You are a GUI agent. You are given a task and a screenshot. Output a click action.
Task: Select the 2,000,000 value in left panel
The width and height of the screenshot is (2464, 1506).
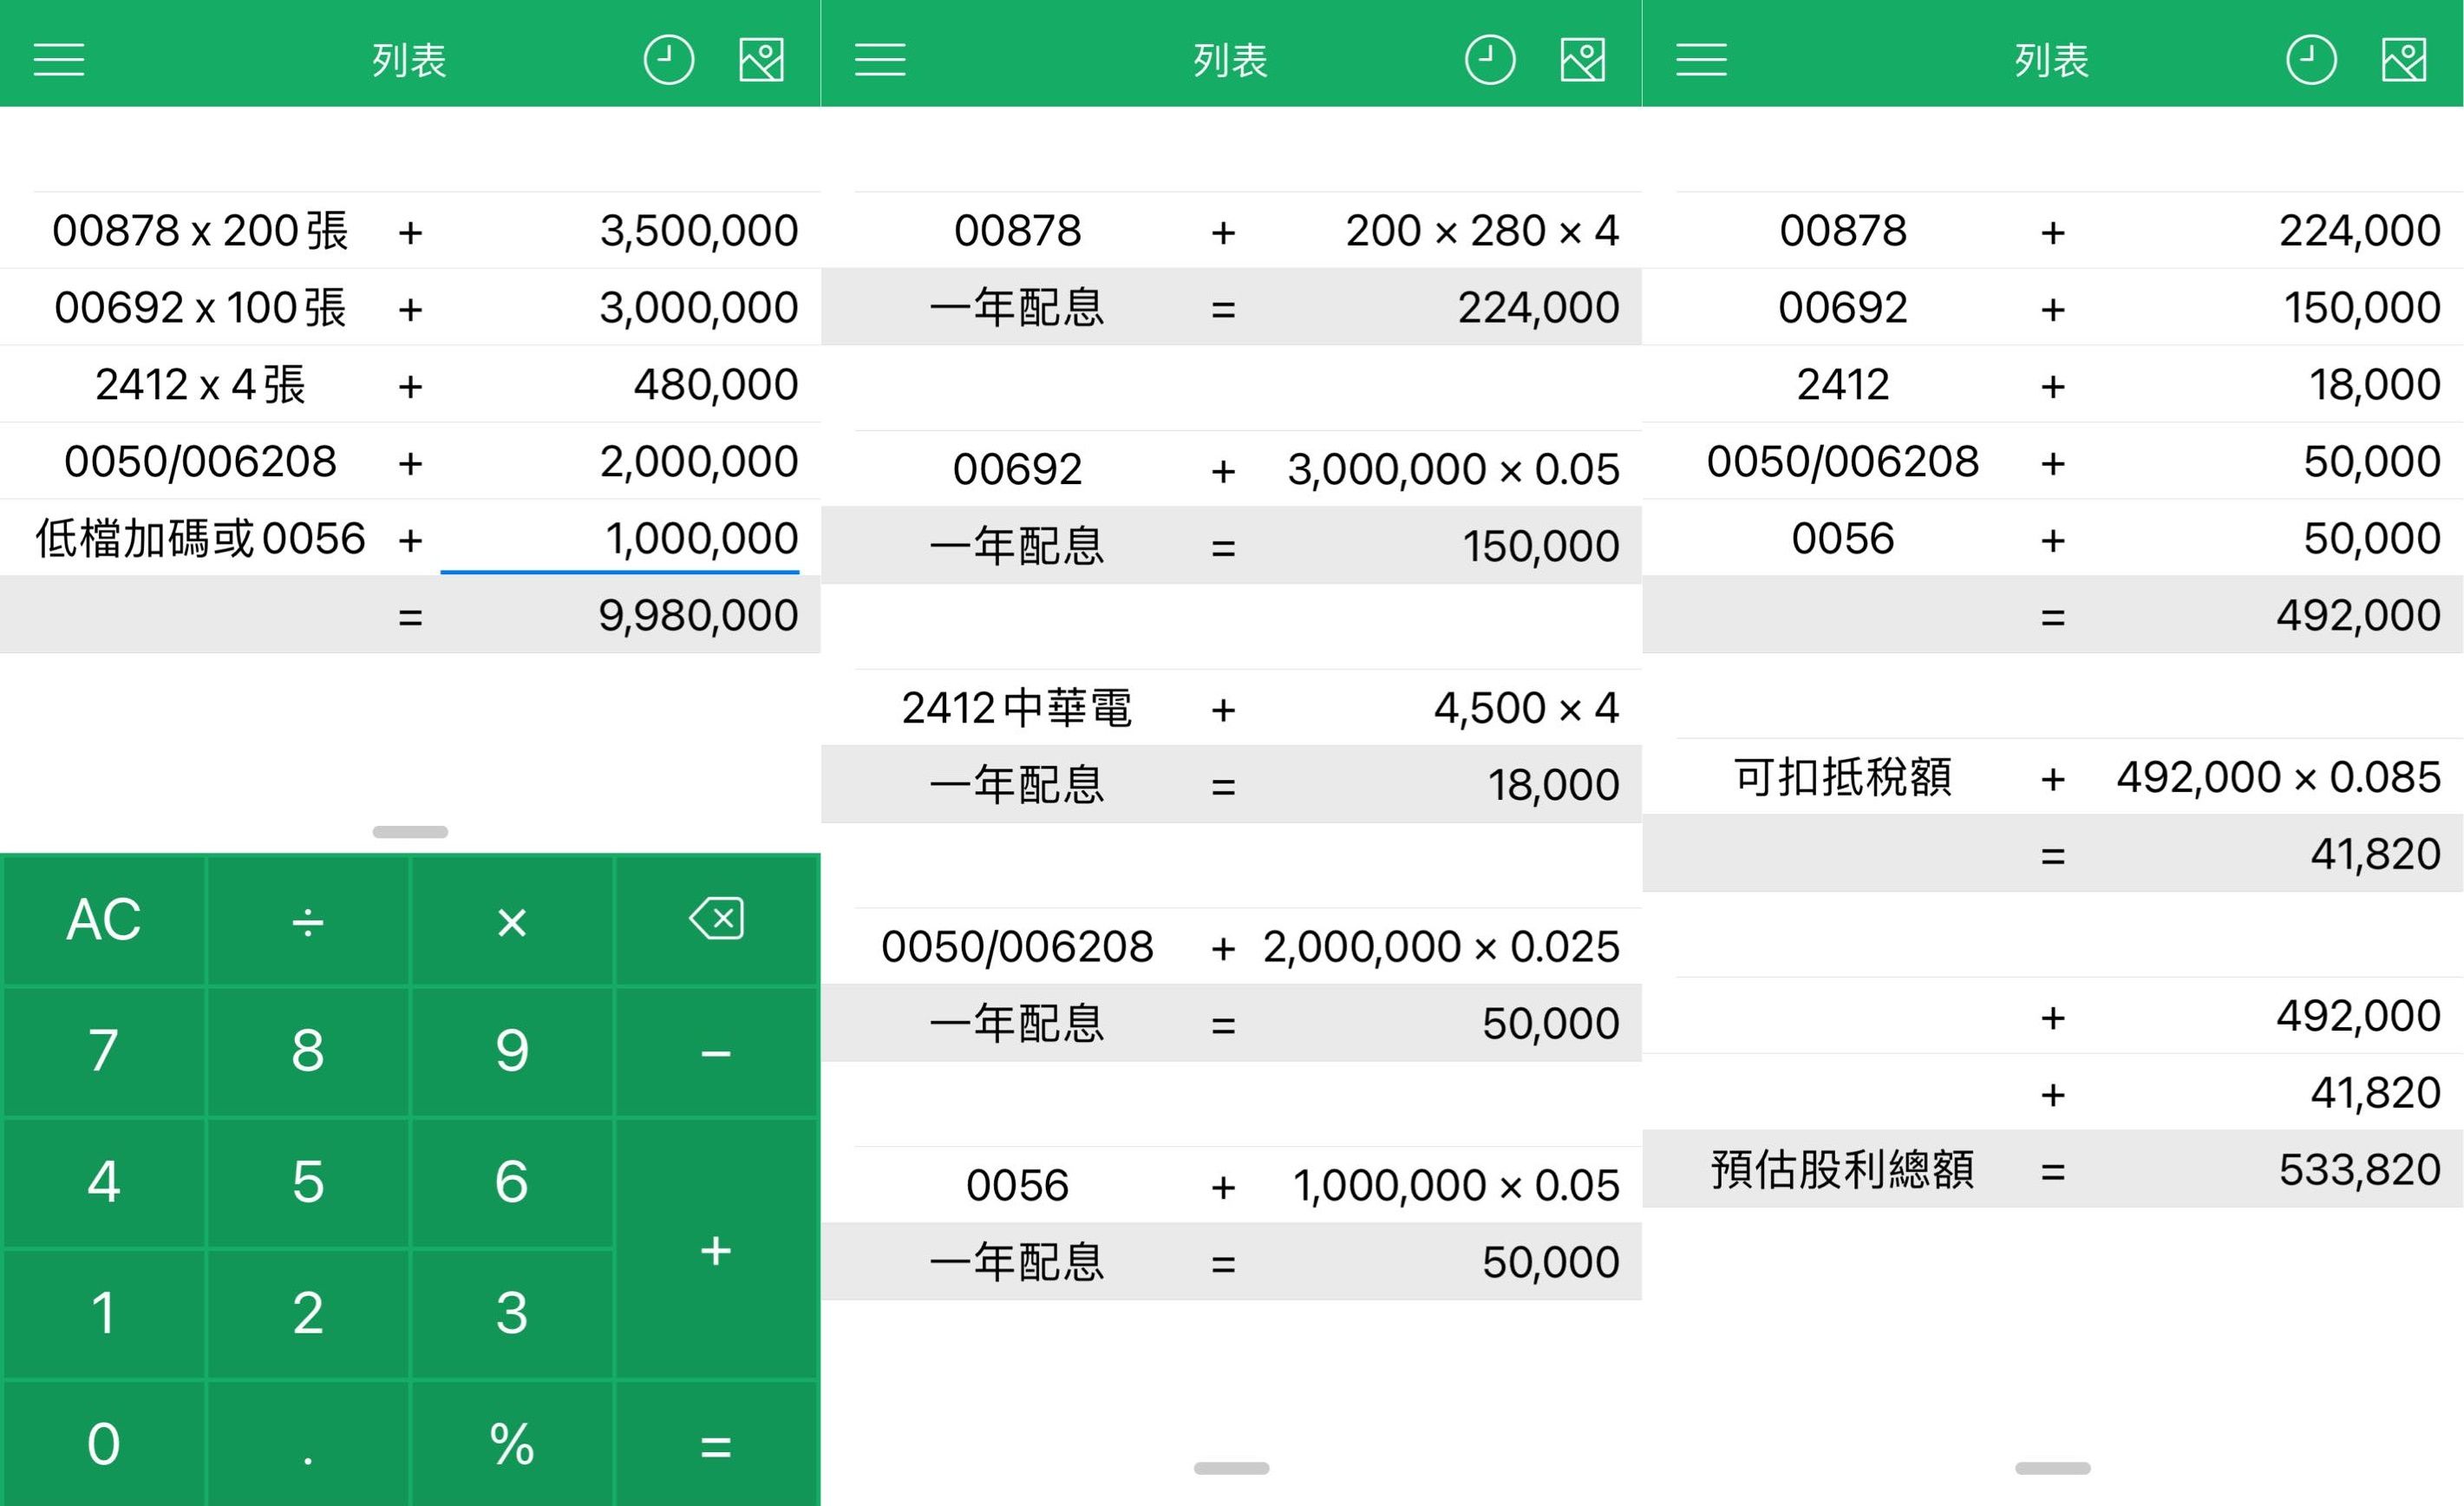[699, 462]
